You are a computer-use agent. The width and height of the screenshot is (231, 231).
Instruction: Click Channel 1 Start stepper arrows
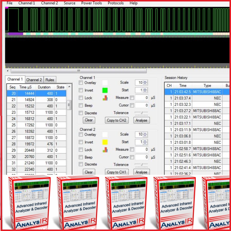(x=145, y=90)
